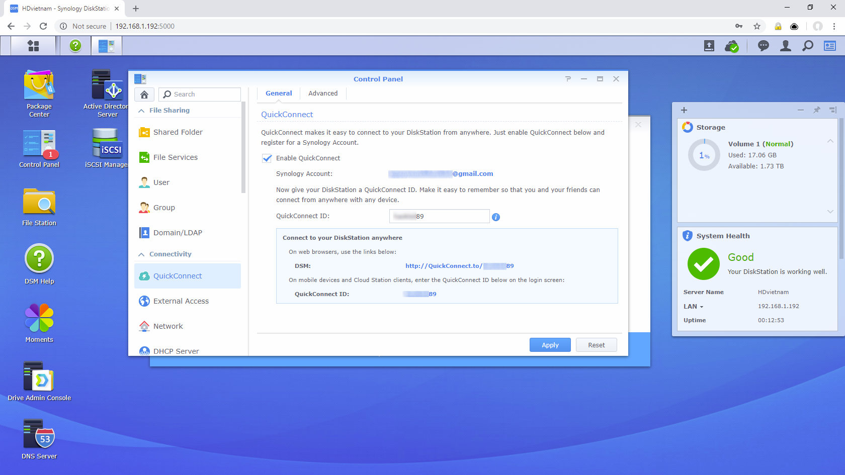Click the Synology Account gmail link

(441, 174)
